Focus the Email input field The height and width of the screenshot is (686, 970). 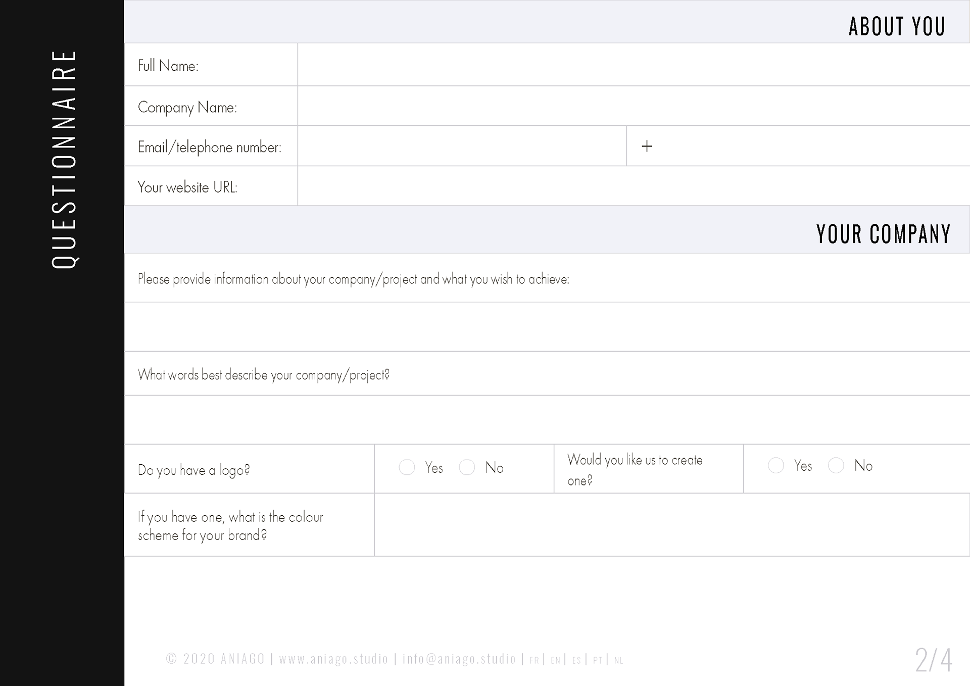(x=462, y=146)
